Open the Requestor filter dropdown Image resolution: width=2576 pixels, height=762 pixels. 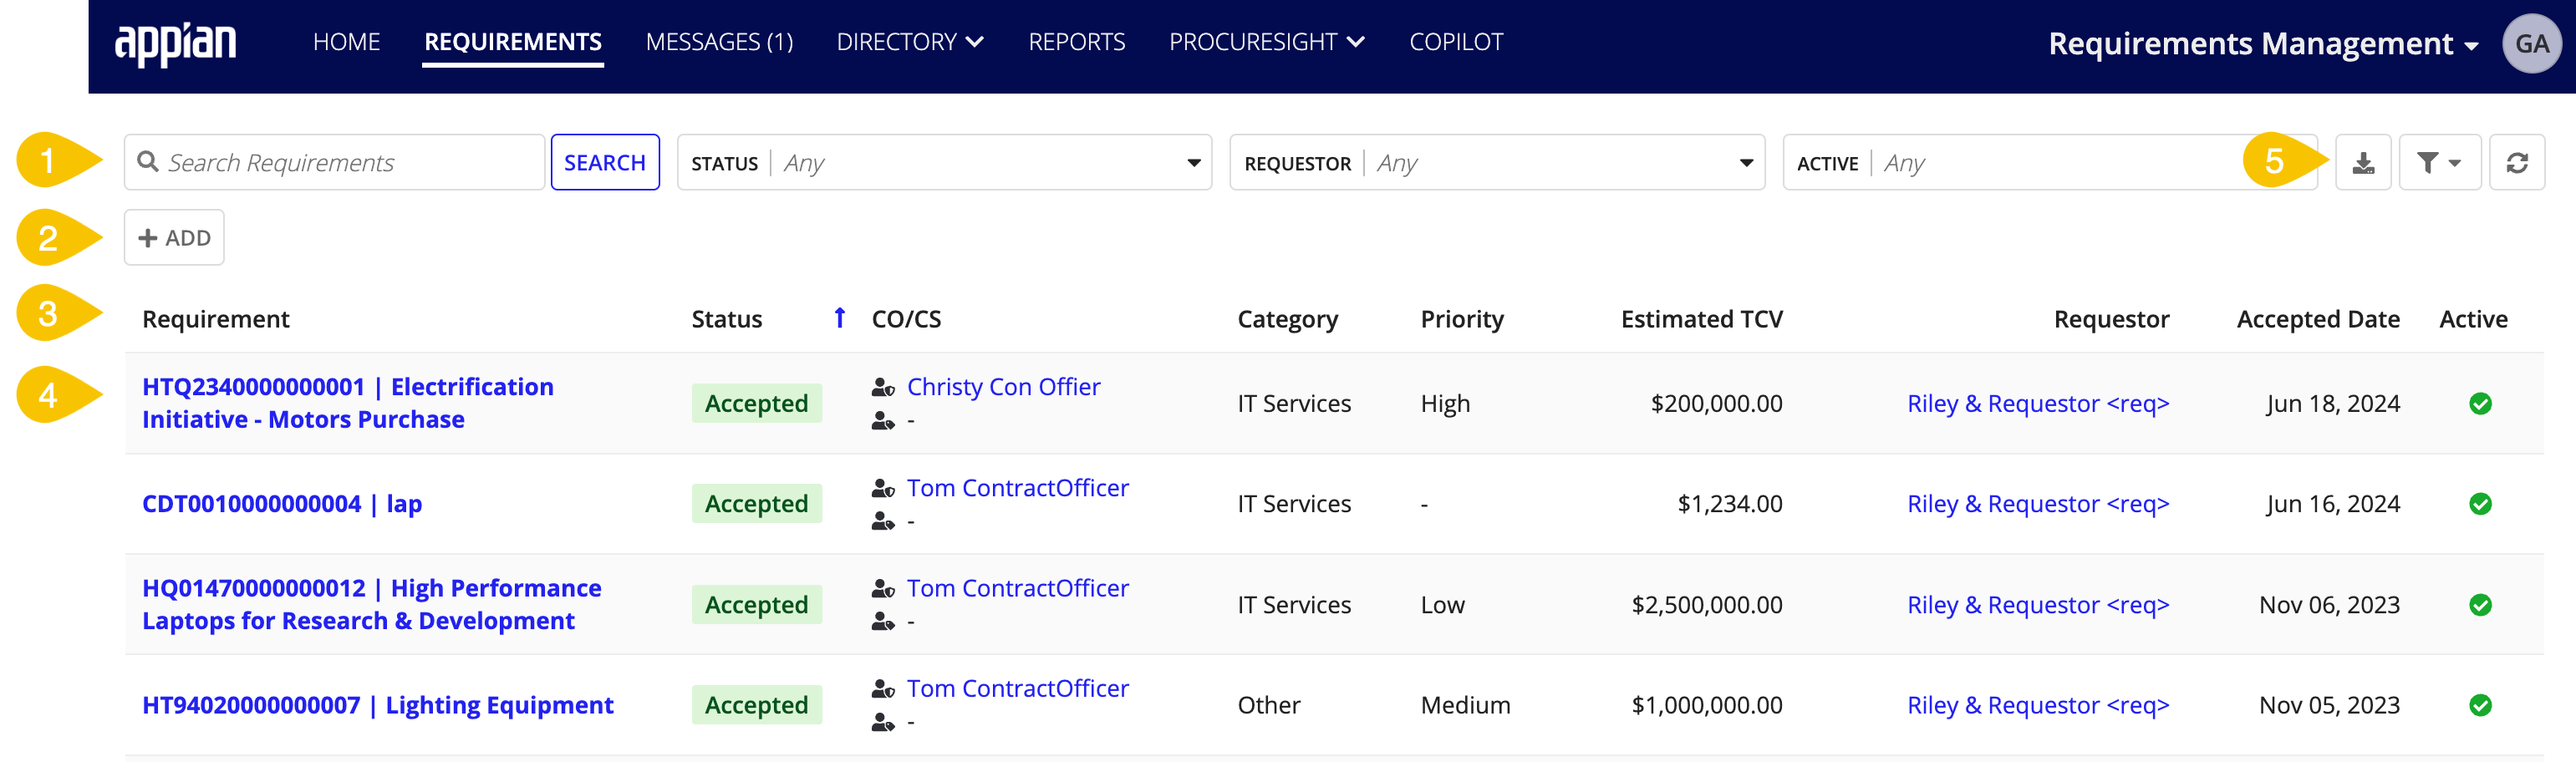coord(1497,162)
